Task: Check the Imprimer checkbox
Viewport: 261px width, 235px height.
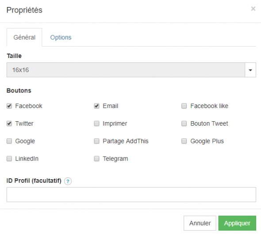Action: 97,123
